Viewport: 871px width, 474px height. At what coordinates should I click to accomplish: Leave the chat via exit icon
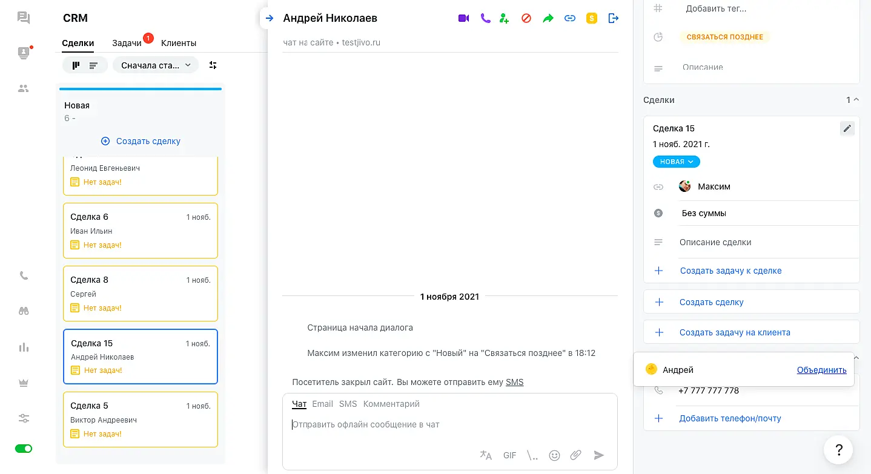click(x=614, y=18)
